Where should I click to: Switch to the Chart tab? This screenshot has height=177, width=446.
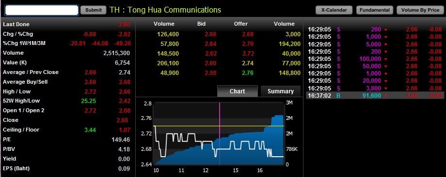coord(237,91)
